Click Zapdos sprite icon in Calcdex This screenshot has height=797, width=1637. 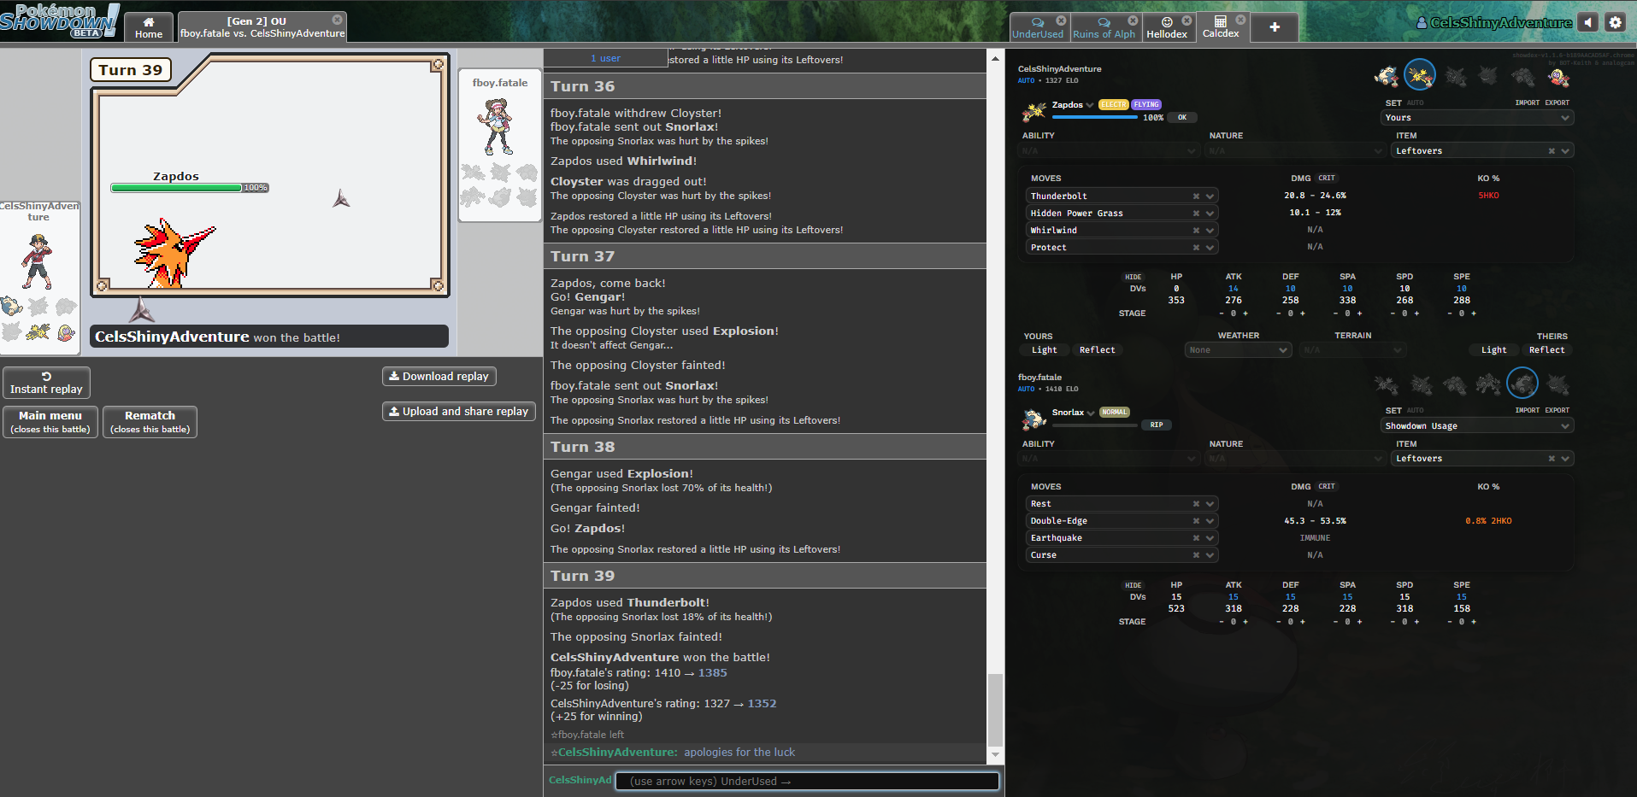pyautogui.click(x=1034, y=111)
